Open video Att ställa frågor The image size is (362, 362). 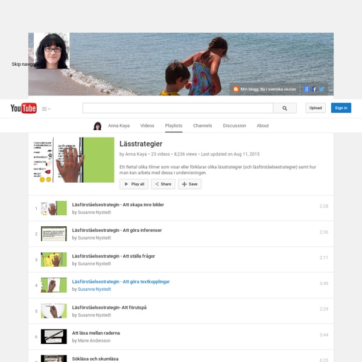click(x=113, y=256)
